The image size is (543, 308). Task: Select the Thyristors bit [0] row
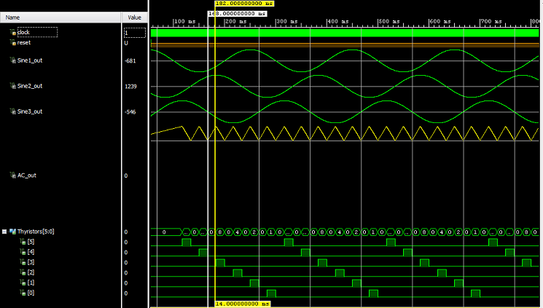(31, 293)
